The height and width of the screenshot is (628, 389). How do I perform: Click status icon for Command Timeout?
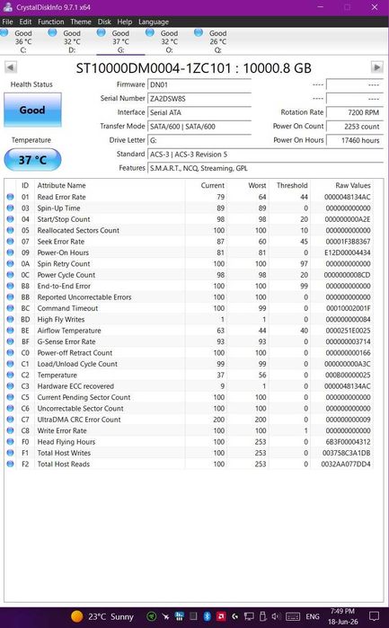10,308
